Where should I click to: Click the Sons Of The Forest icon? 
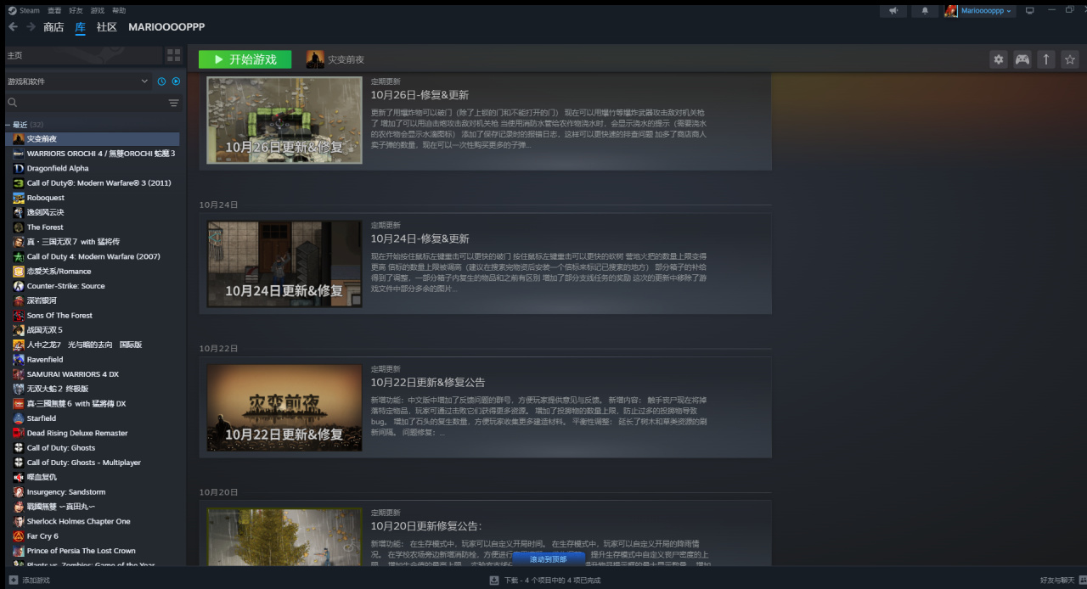coord(19,315)
